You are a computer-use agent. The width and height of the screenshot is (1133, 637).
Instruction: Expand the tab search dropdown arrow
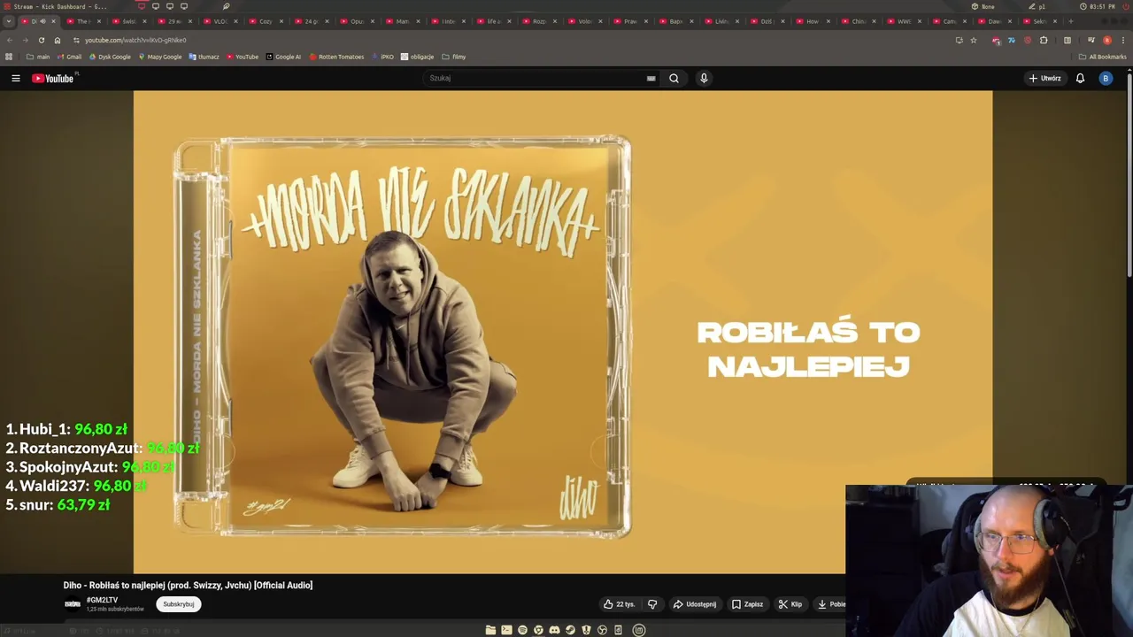(x=9, y=21)
